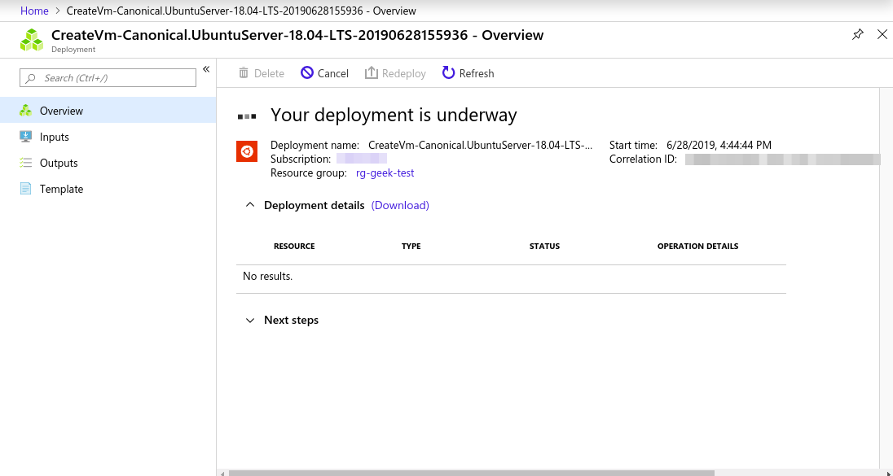The height and width of the screenshot is (476, 893).
Task: Close the deployment blade
Action: 882,35
